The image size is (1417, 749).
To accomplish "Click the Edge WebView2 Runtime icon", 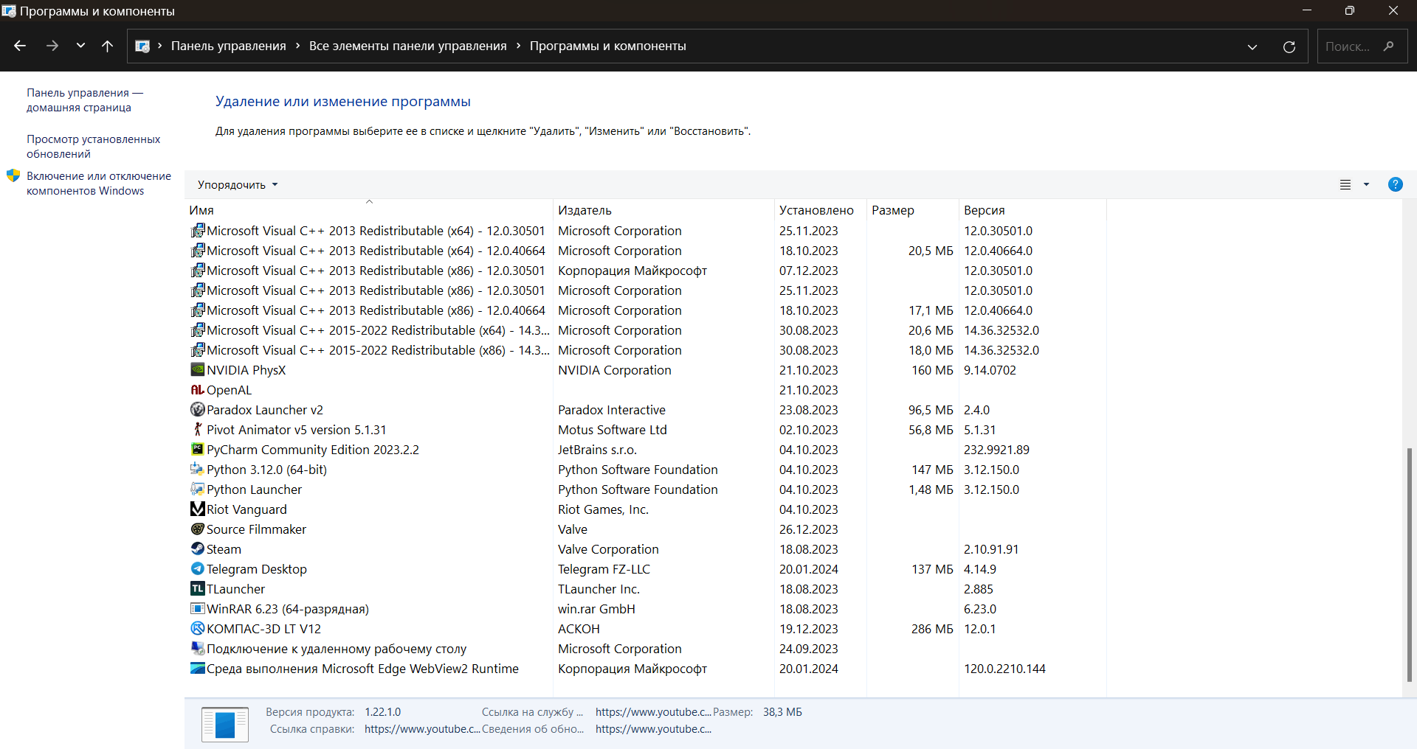I will pyautogui.click(x=198, y=668).
